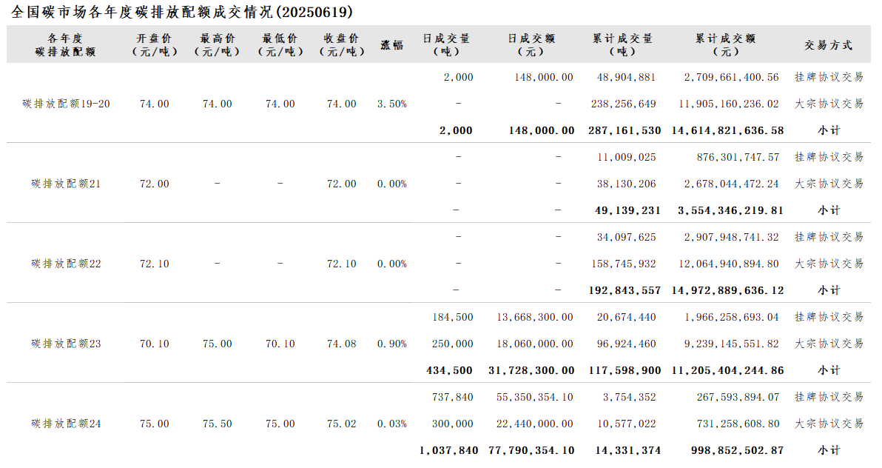The width and height of the screenshot is (882, 468).
Task: Click the 74.08 closing price cell
Action: [x=341, y=344]
